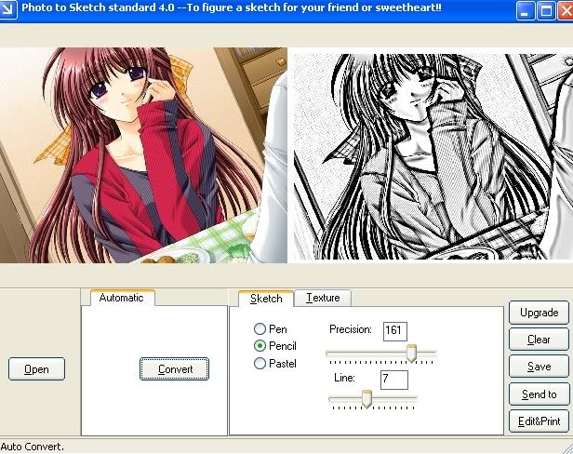Viewport: 573px width, 454px height.
Task: Minimize the Photo to Sketch window
Action: pyautogui.click(x=526, y=10)
